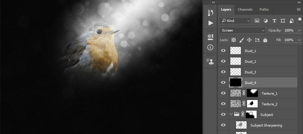This screenshot has height=134, width=303.
Task: Collapse Layers panel group double arrows
Action: pos(299,2)
